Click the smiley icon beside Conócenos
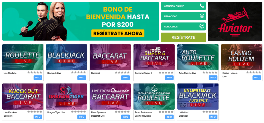This screenshot has width=264, height=123. (202, 26)
